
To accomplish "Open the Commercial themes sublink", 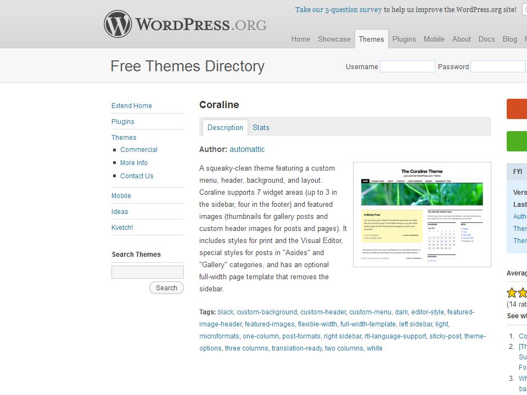I will point(139,149).
